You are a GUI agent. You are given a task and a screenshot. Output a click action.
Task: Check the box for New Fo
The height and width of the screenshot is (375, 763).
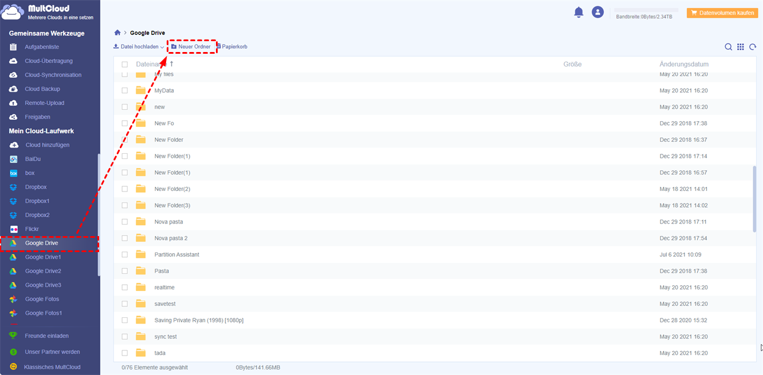(125, 123)
